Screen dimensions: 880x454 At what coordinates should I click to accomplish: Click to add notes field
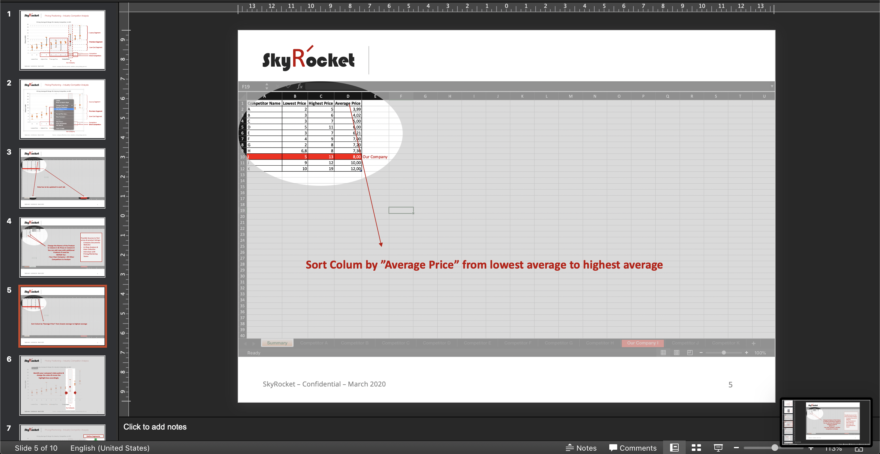coord(155,427)
